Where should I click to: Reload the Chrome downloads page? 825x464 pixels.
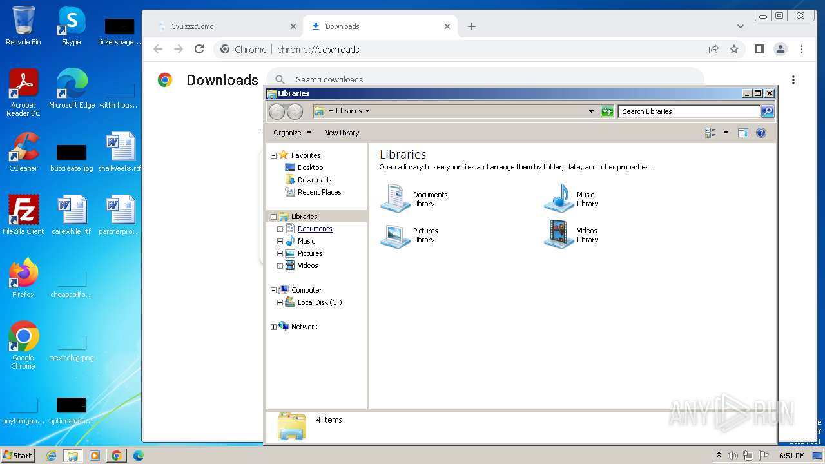199,49
